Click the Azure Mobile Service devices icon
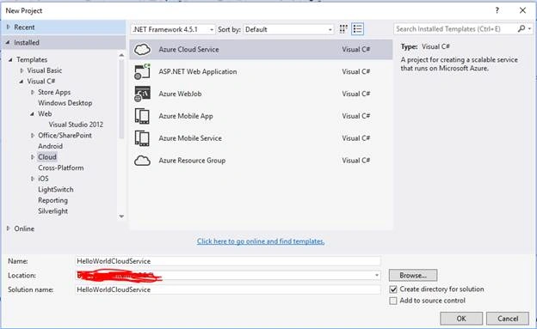Screen dimensions: 537x329 pos(142,138)
